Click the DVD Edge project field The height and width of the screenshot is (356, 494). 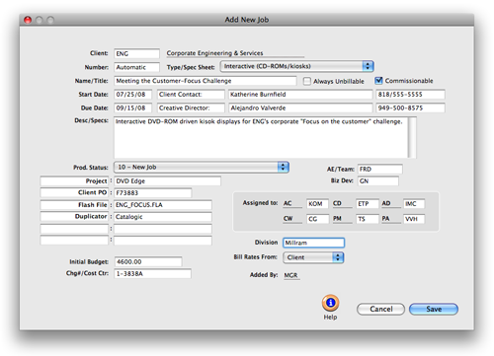click(167, 181)
